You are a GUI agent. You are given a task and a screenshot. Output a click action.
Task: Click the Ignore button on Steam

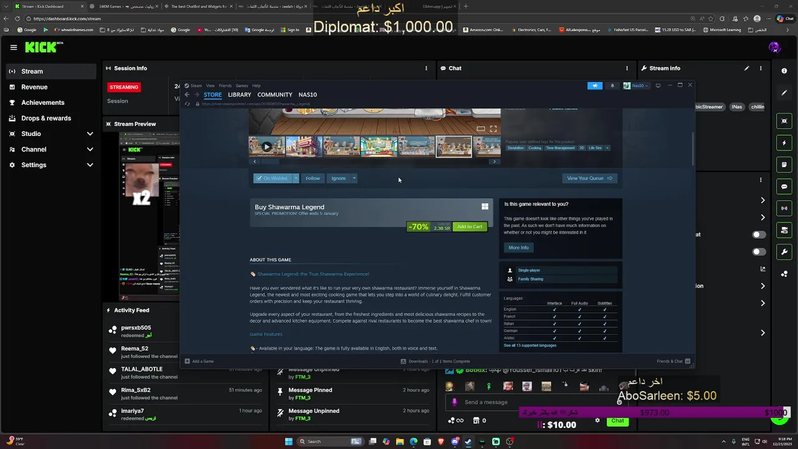click(339, 178)
